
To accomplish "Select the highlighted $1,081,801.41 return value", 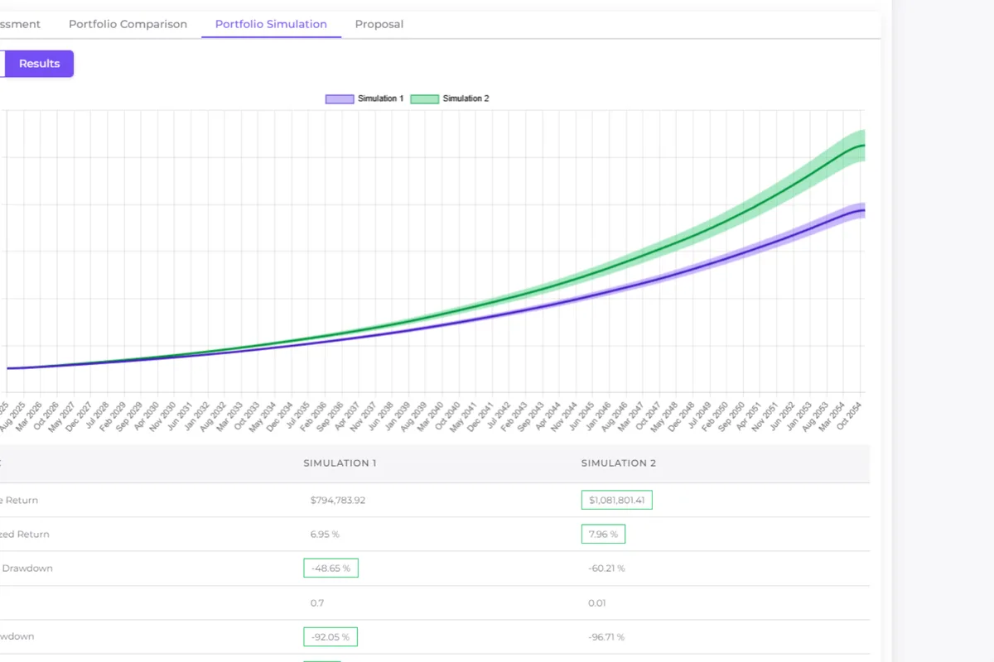I will (616, 500).
